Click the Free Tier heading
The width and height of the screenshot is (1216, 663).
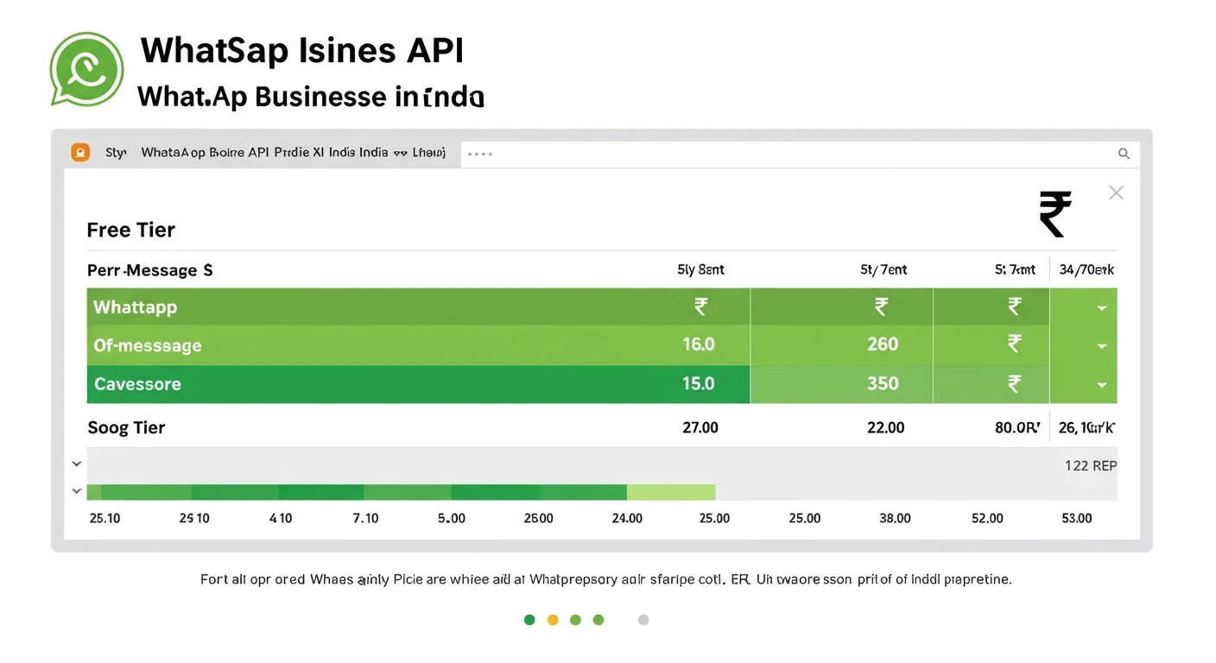[131, 230]
